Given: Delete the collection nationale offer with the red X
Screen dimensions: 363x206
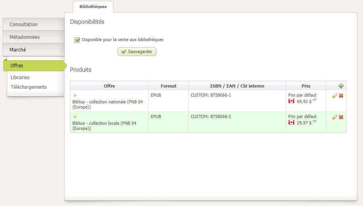Looking at the screenshot, I should point(341,96).
